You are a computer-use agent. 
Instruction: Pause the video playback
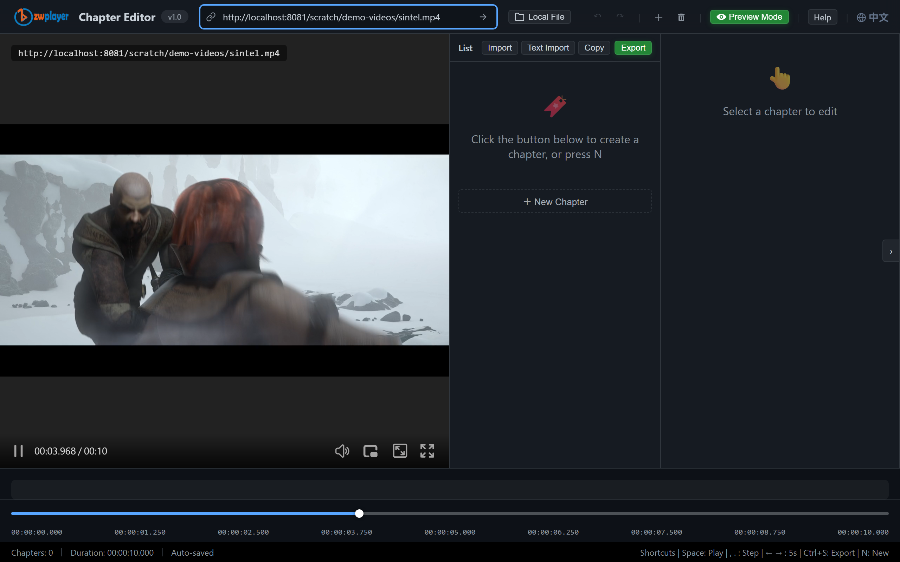pos(19,451)
